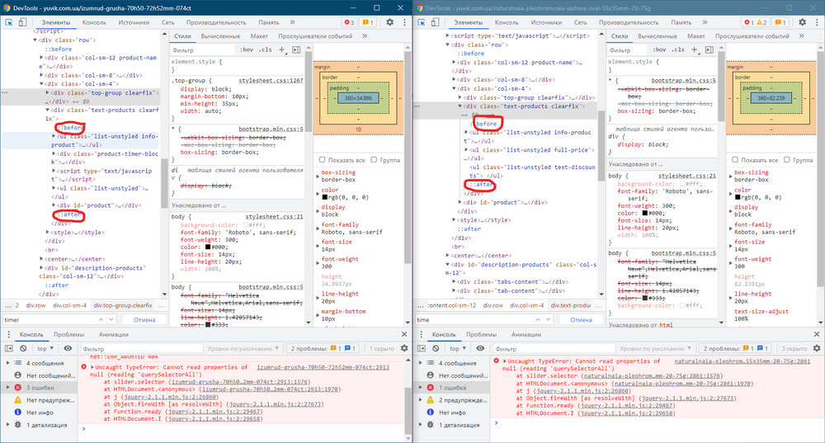Open Проблемы tab in left drawer
The width and height of the screenshot is (825, 443).
[x=68, y=335]
